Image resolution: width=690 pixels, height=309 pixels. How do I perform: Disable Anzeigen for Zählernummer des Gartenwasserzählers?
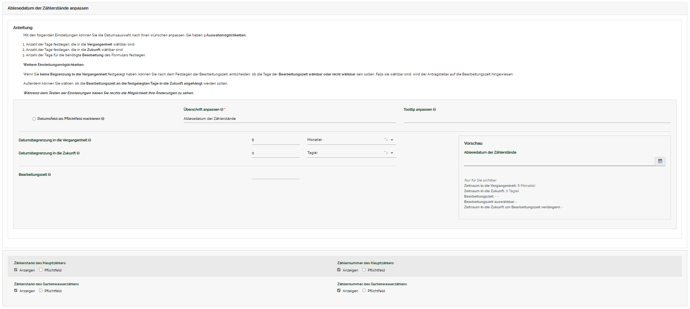tap(339, 291)
